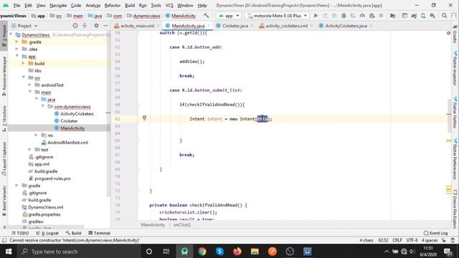Select ActivityCricketers in project tree
The image size is (459, 258).
pos(77,113)
